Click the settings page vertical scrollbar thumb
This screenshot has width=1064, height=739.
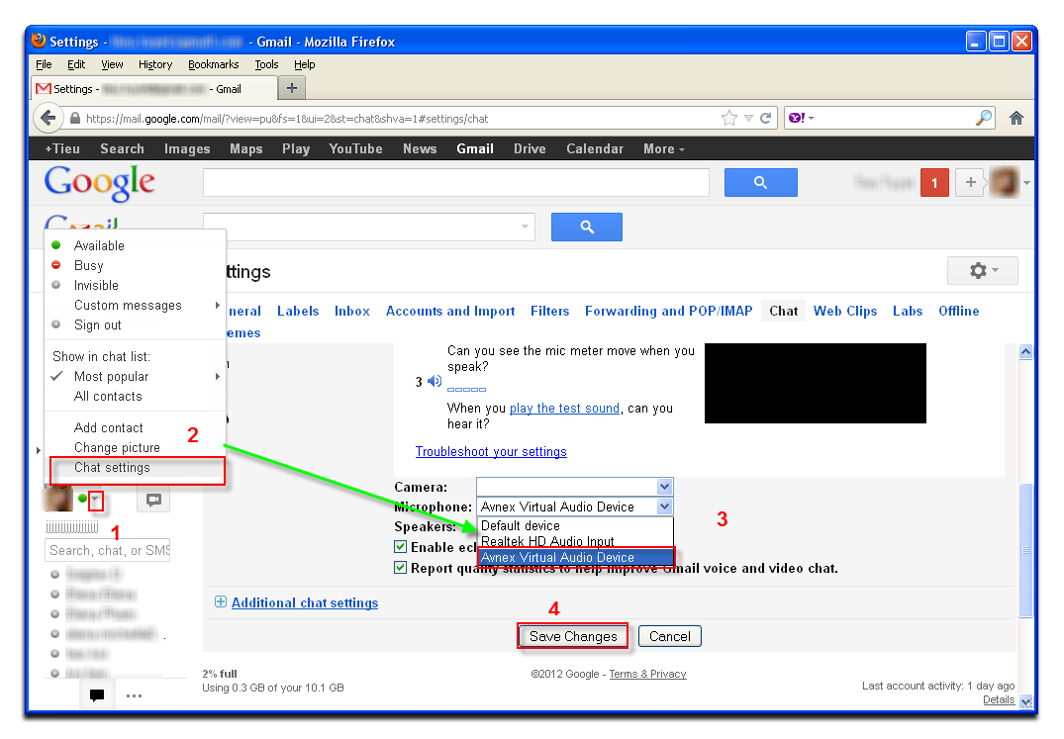[x=1026, y=550]
